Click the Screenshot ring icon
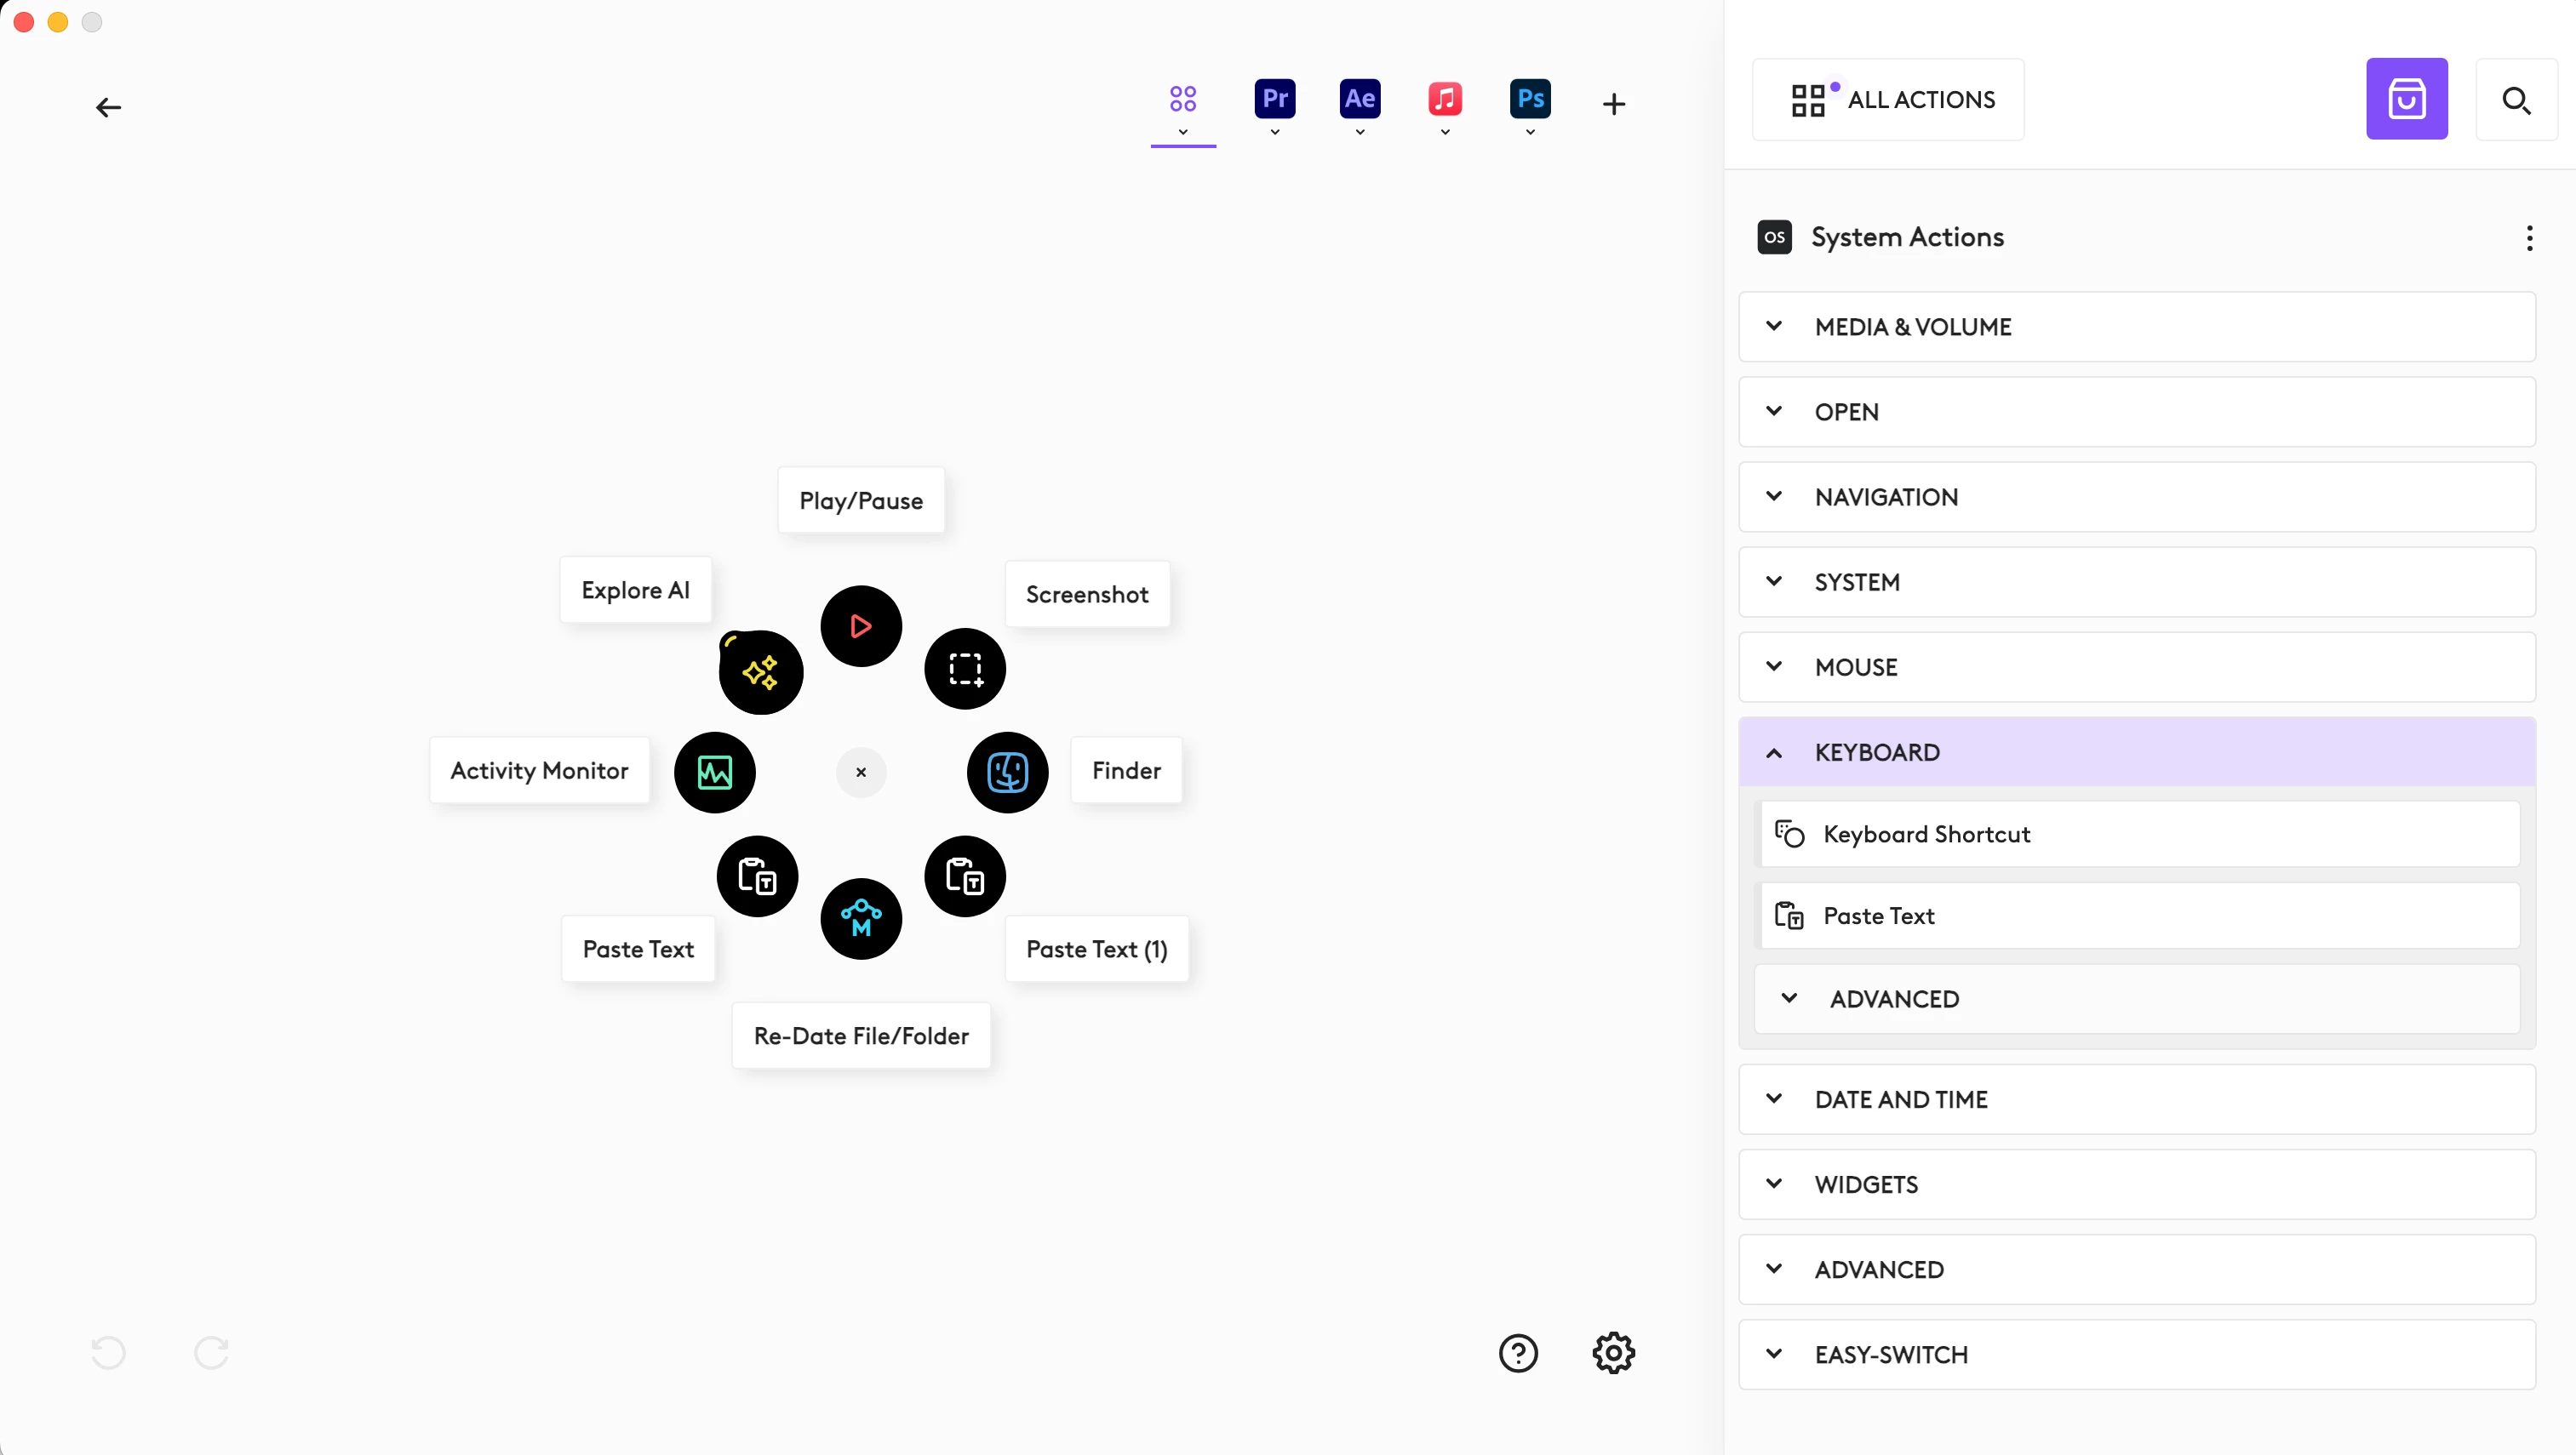Image resolution: width=2576 pixels, height=1455 pixels. click(x=965, y=669)
